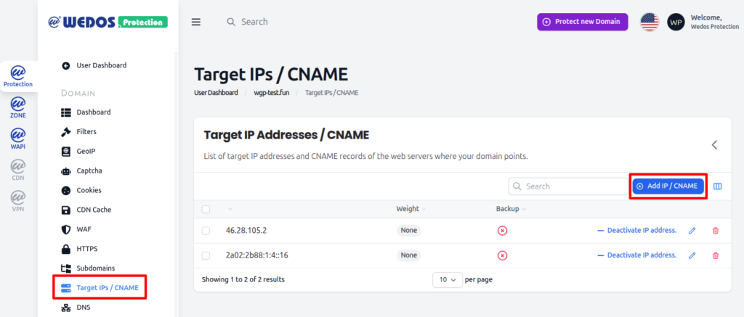Check the box for 2a02:2b88:1:4::16
The image size is (744, 317).
[206, 255]
